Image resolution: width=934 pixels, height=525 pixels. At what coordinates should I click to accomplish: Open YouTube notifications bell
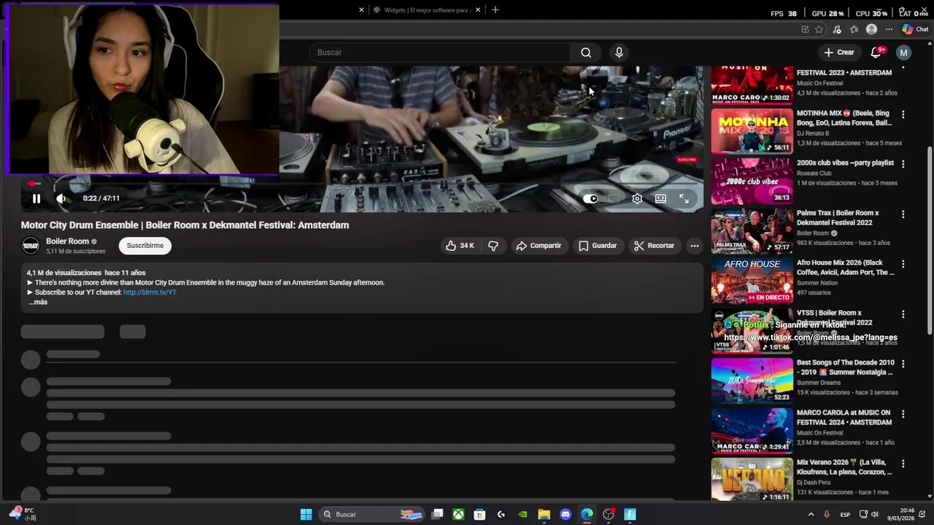876,52
